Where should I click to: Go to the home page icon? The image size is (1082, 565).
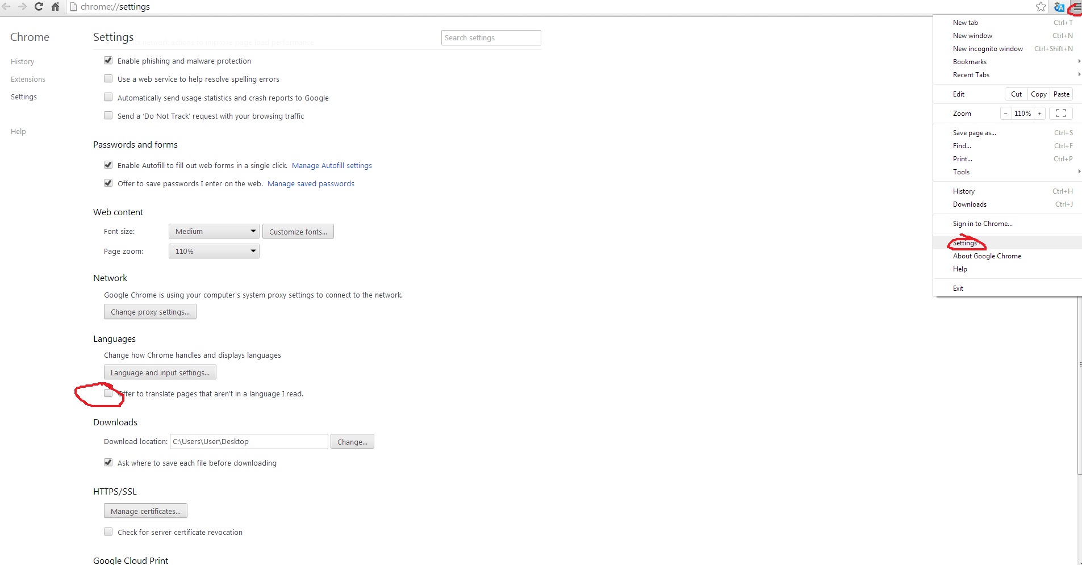tap(55, 7)
